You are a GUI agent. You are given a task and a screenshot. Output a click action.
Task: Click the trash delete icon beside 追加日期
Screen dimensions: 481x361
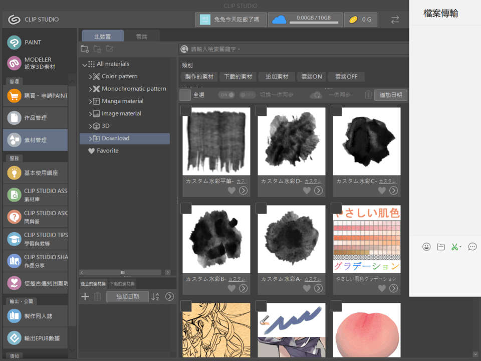368,95
